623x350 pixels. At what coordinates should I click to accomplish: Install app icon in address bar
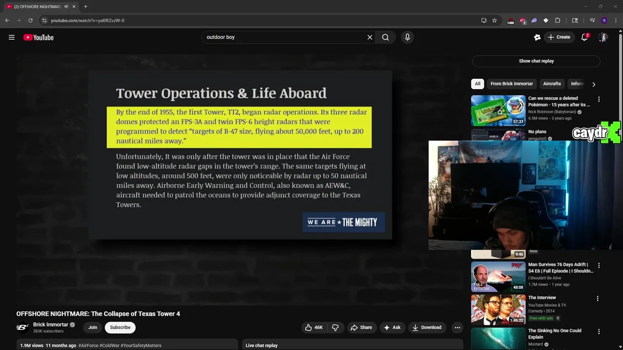pos(484,20)
